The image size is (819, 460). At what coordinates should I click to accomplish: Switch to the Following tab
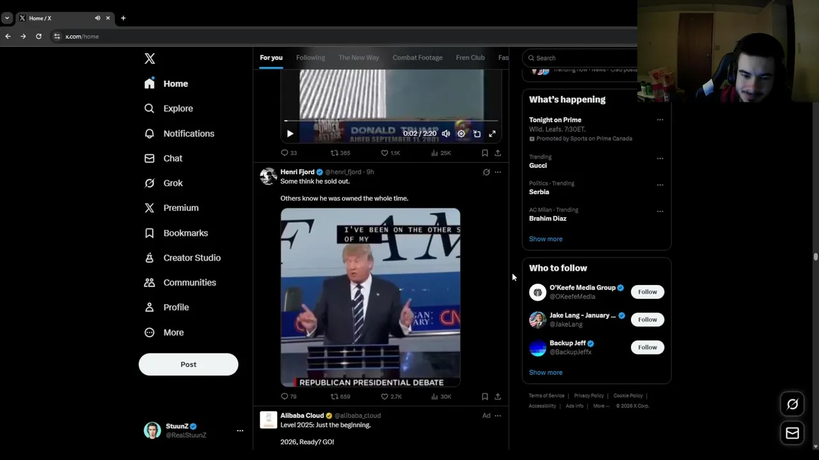(x=310, y=57)
